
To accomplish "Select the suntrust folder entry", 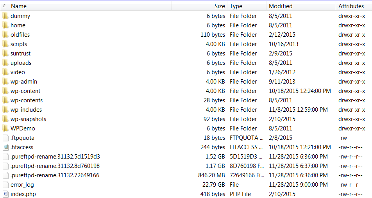I will [x=20, y=54].
